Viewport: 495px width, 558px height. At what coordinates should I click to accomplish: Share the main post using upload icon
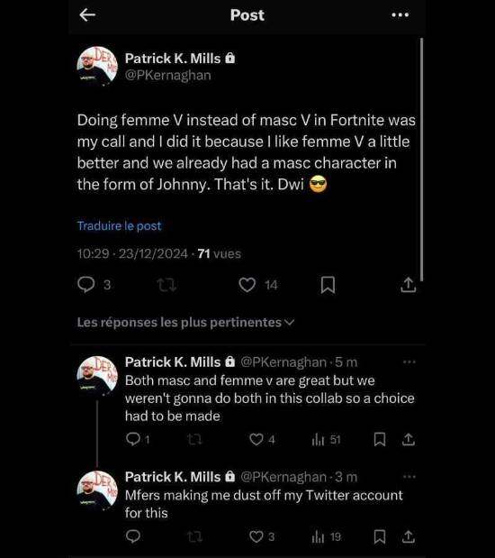(409, 285)
